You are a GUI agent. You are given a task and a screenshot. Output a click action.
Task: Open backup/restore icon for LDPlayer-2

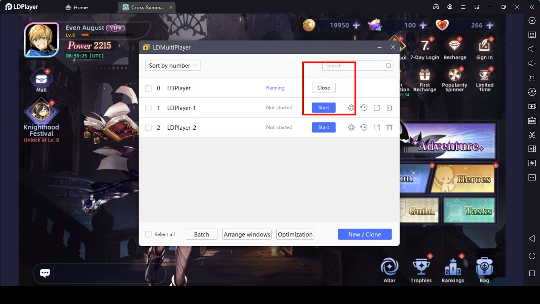[364, 127]
